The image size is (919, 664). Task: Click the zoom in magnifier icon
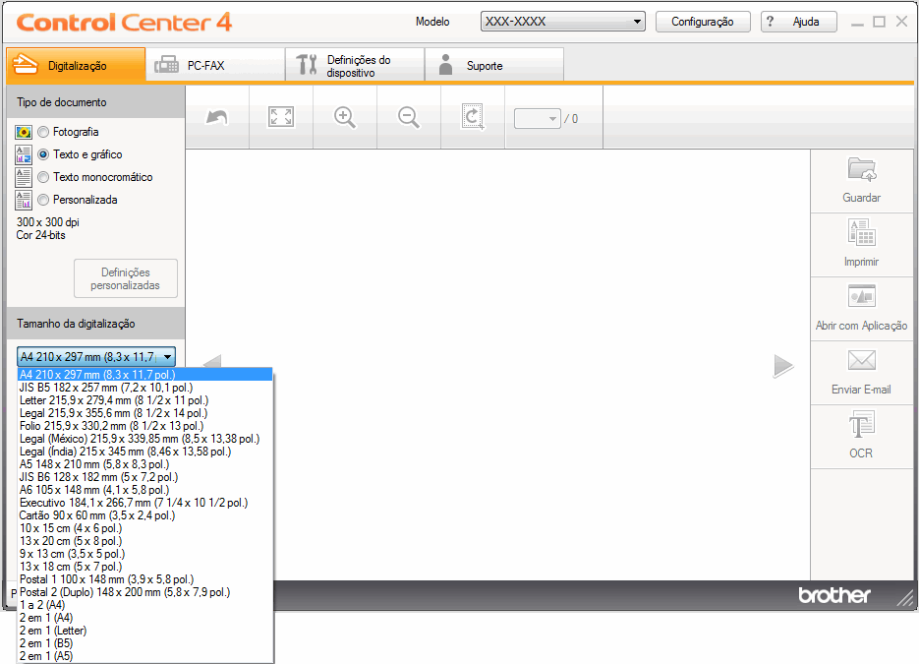click(x=345, y=117)
